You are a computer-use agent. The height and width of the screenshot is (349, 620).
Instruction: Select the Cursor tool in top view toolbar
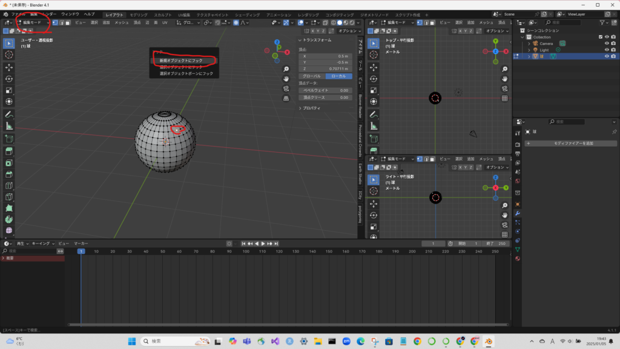coord(374,55)
